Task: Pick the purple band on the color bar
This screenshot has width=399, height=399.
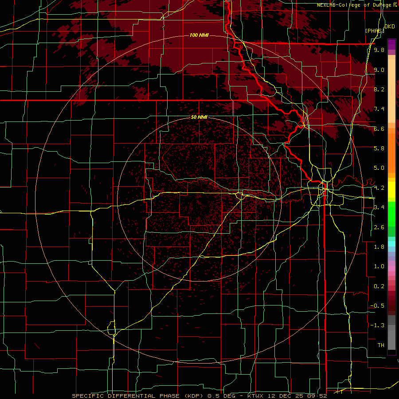Action: coord(391,44)
